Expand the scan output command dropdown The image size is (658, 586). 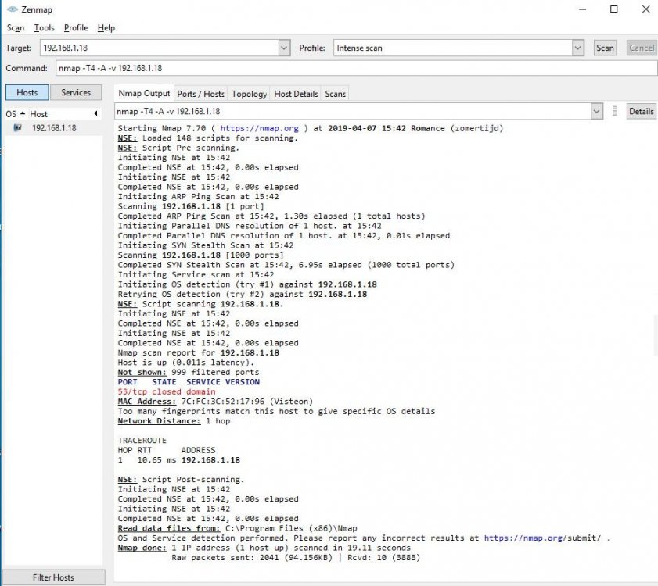(x=596, y=111)
